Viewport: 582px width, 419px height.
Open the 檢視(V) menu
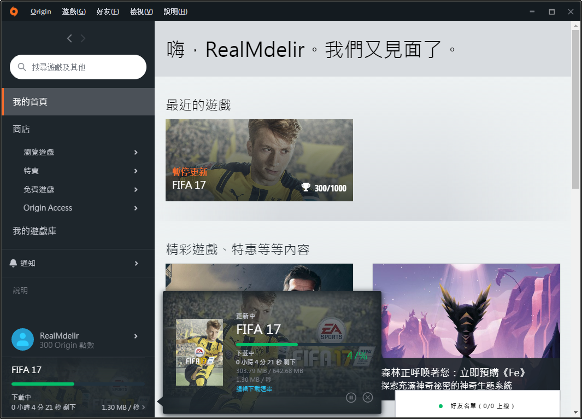click(142, 11)
